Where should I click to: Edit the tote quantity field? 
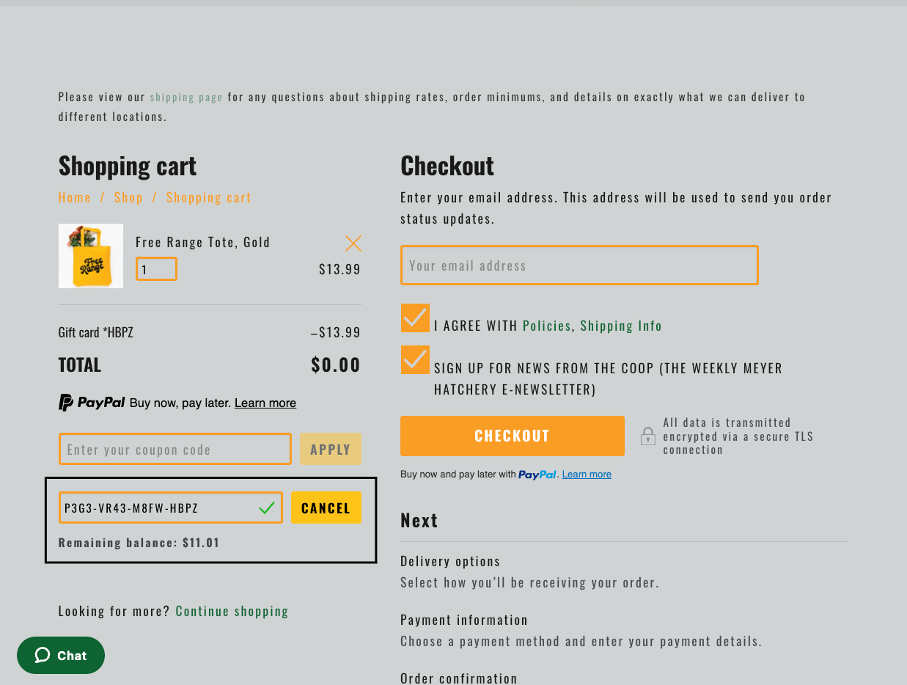156,269
